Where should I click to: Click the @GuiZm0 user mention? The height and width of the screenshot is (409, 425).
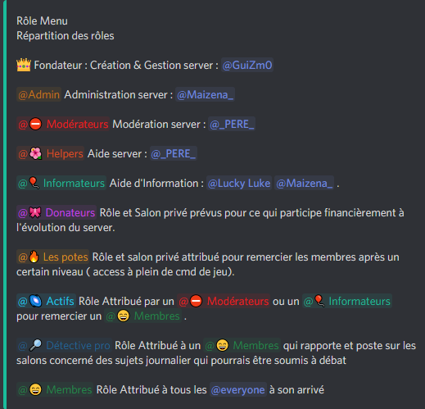coord(247,65)
